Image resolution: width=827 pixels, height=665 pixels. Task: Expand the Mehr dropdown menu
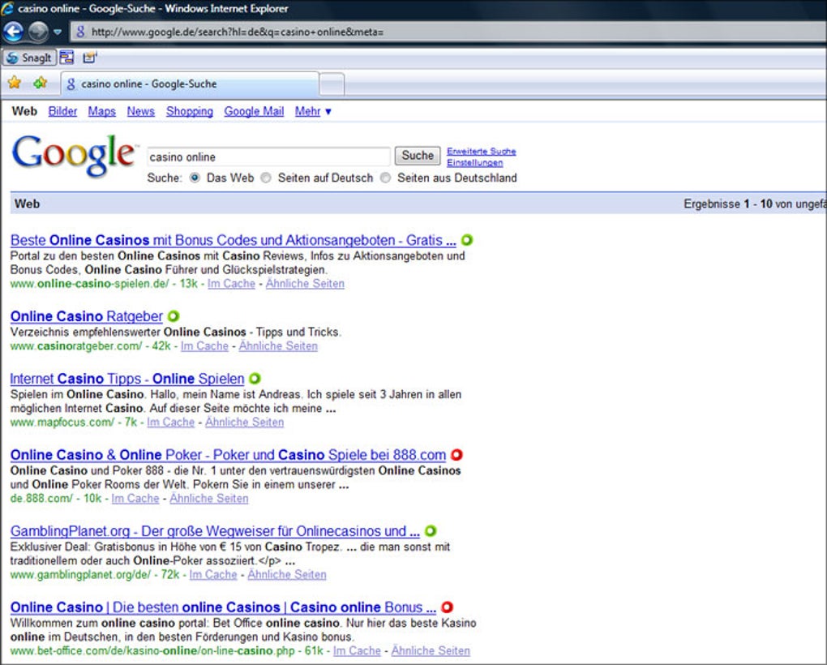pos(313,111)
